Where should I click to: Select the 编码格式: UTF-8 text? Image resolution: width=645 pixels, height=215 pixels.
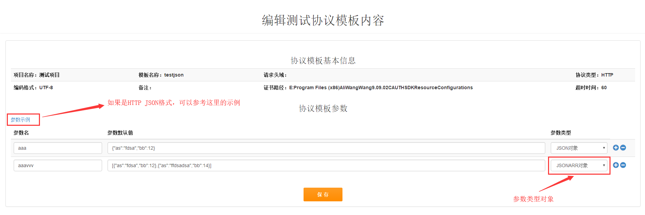click(x=33, y=88)
